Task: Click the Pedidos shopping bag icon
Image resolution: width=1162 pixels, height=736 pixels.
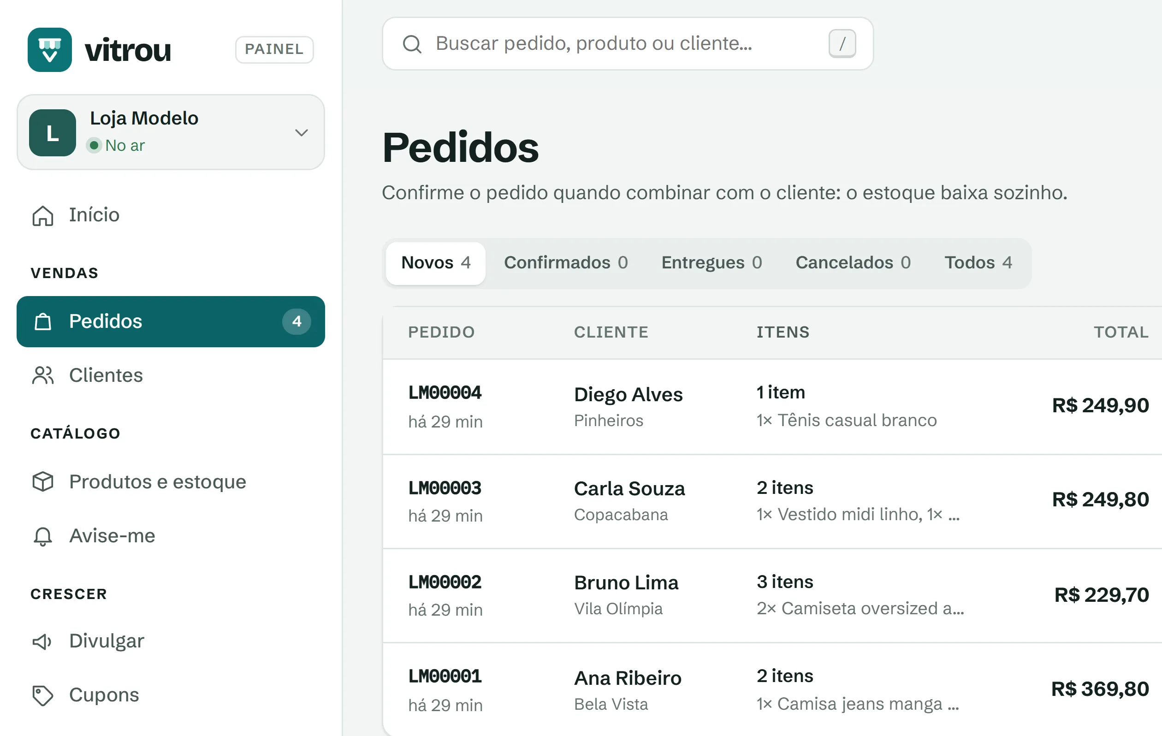Action: [x=43, y=321]
